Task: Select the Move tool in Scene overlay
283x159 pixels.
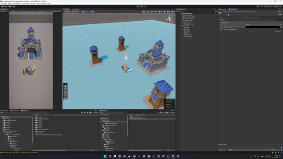Action: (x=65, y=88)
